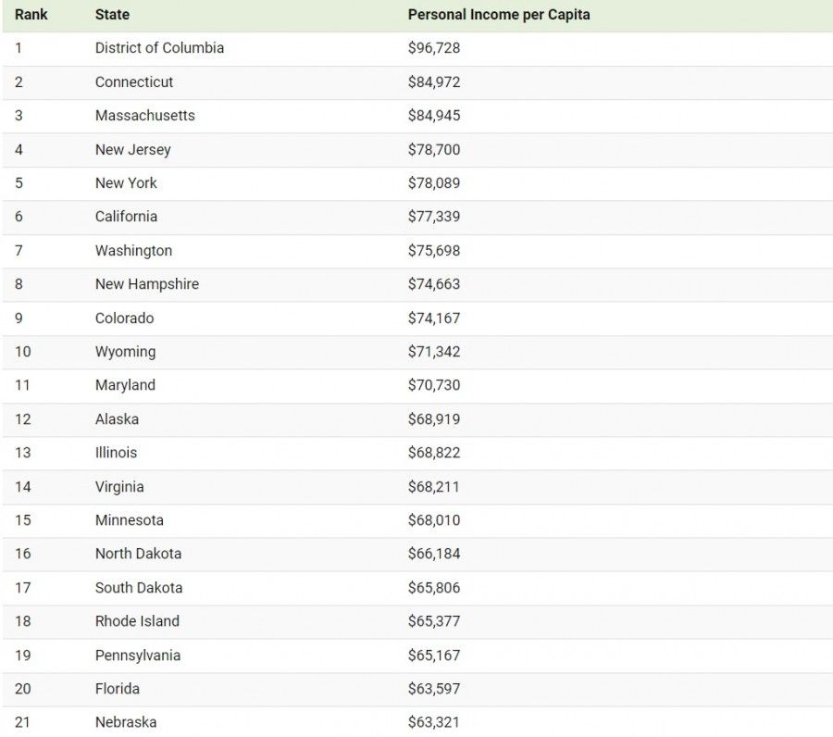Select the Massachusetts cell
Viewport: 833px width, 737px height.
[x=145, y=116]
